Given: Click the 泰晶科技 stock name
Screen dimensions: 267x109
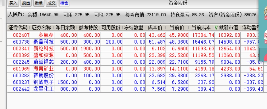Looking at the screenshot, I should 44,42.
